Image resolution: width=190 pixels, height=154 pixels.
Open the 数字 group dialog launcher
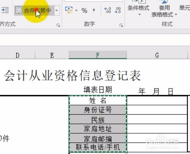[121, 25]
